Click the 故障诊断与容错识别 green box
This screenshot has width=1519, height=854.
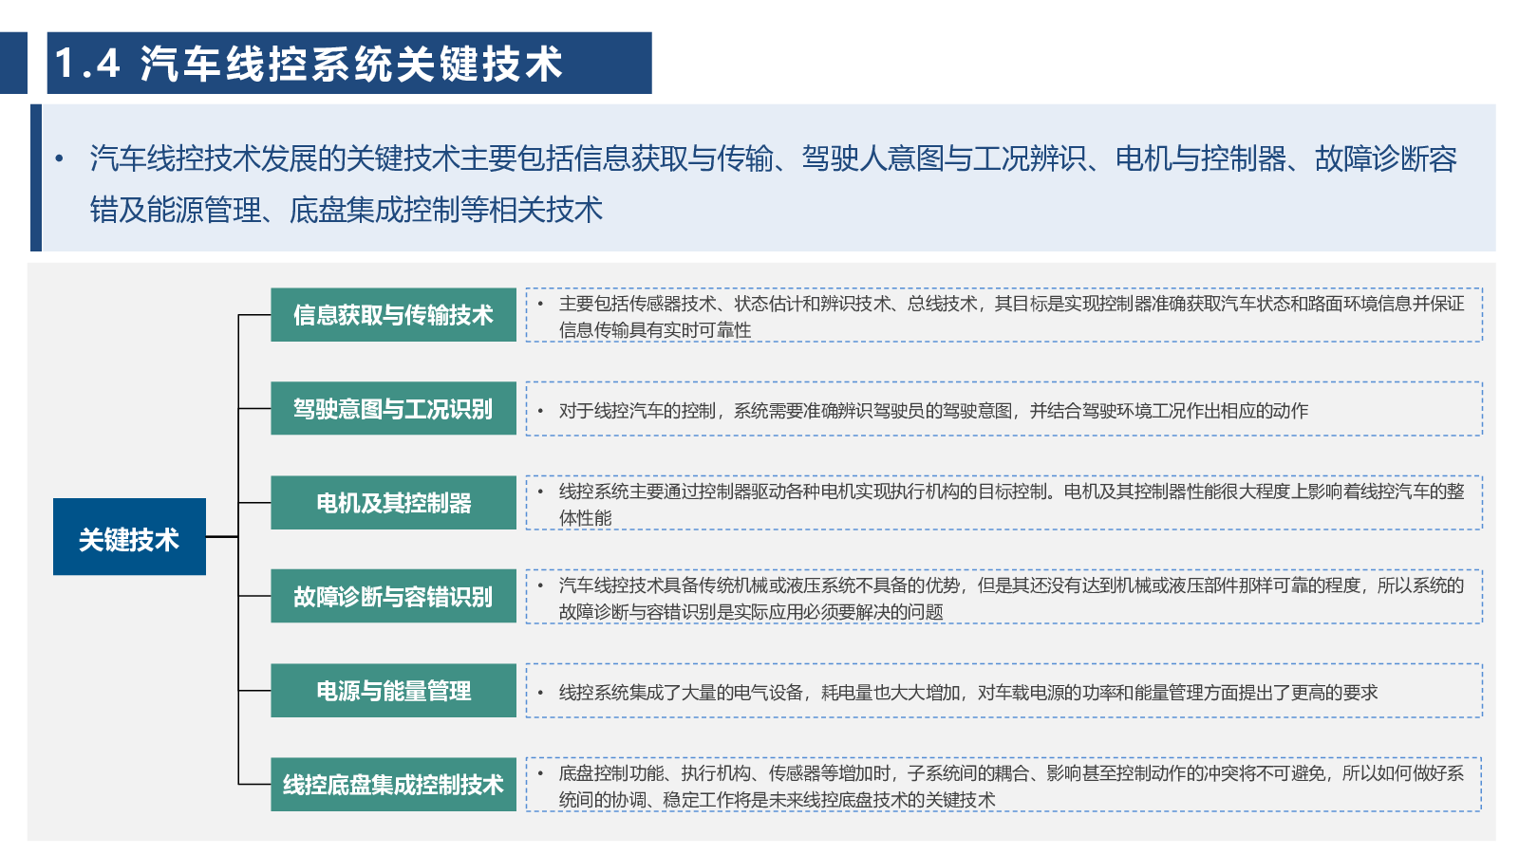tap(393, 597)
